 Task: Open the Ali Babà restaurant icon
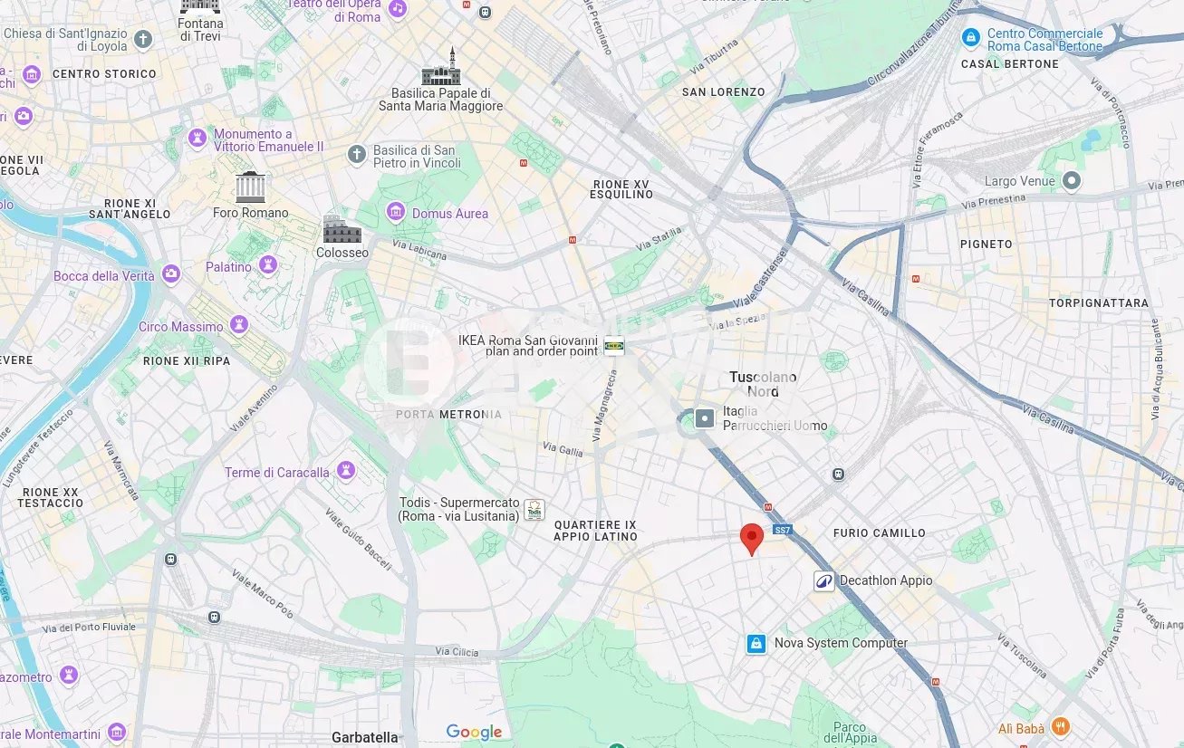(x=1061, y=728)
